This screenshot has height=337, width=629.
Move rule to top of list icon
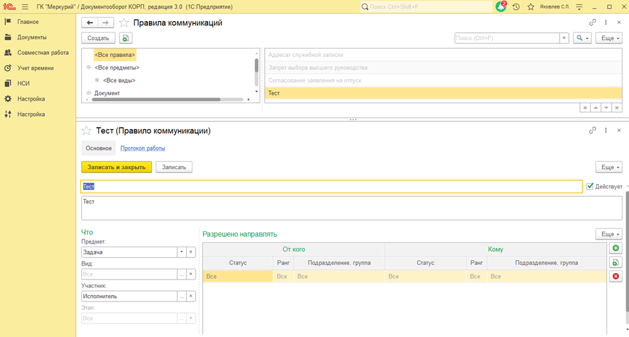point(585,108)
